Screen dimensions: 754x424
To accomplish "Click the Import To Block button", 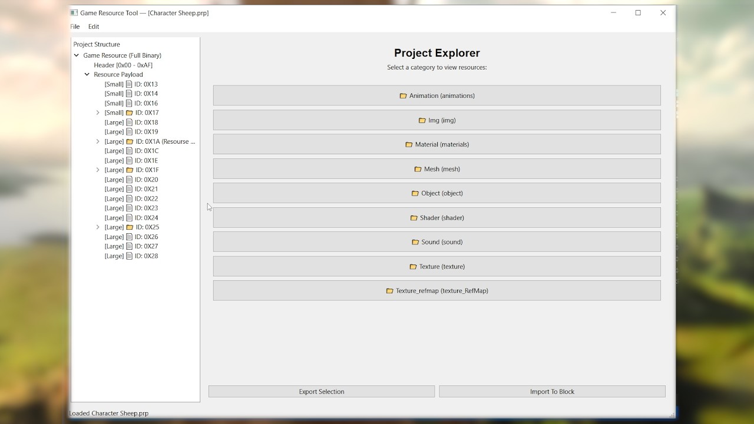I will click(x=552, y=392).
